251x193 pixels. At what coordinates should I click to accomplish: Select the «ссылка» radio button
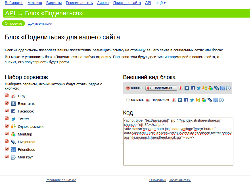point(128,100)
